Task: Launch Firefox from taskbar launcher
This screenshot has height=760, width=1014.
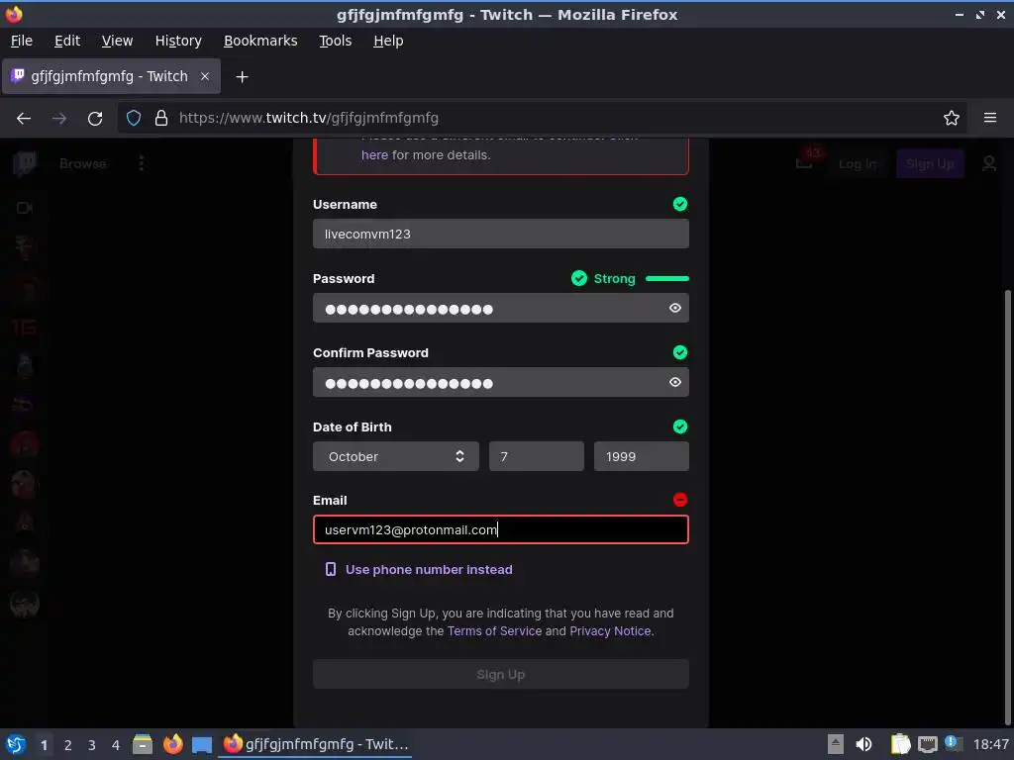Action: [x=172, y=744]
